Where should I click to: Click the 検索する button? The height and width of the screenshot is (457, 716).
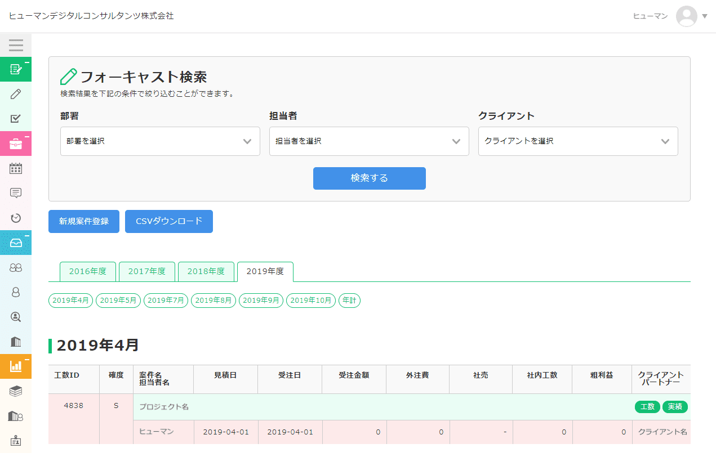pyautogui.click(x=370, y=178)
